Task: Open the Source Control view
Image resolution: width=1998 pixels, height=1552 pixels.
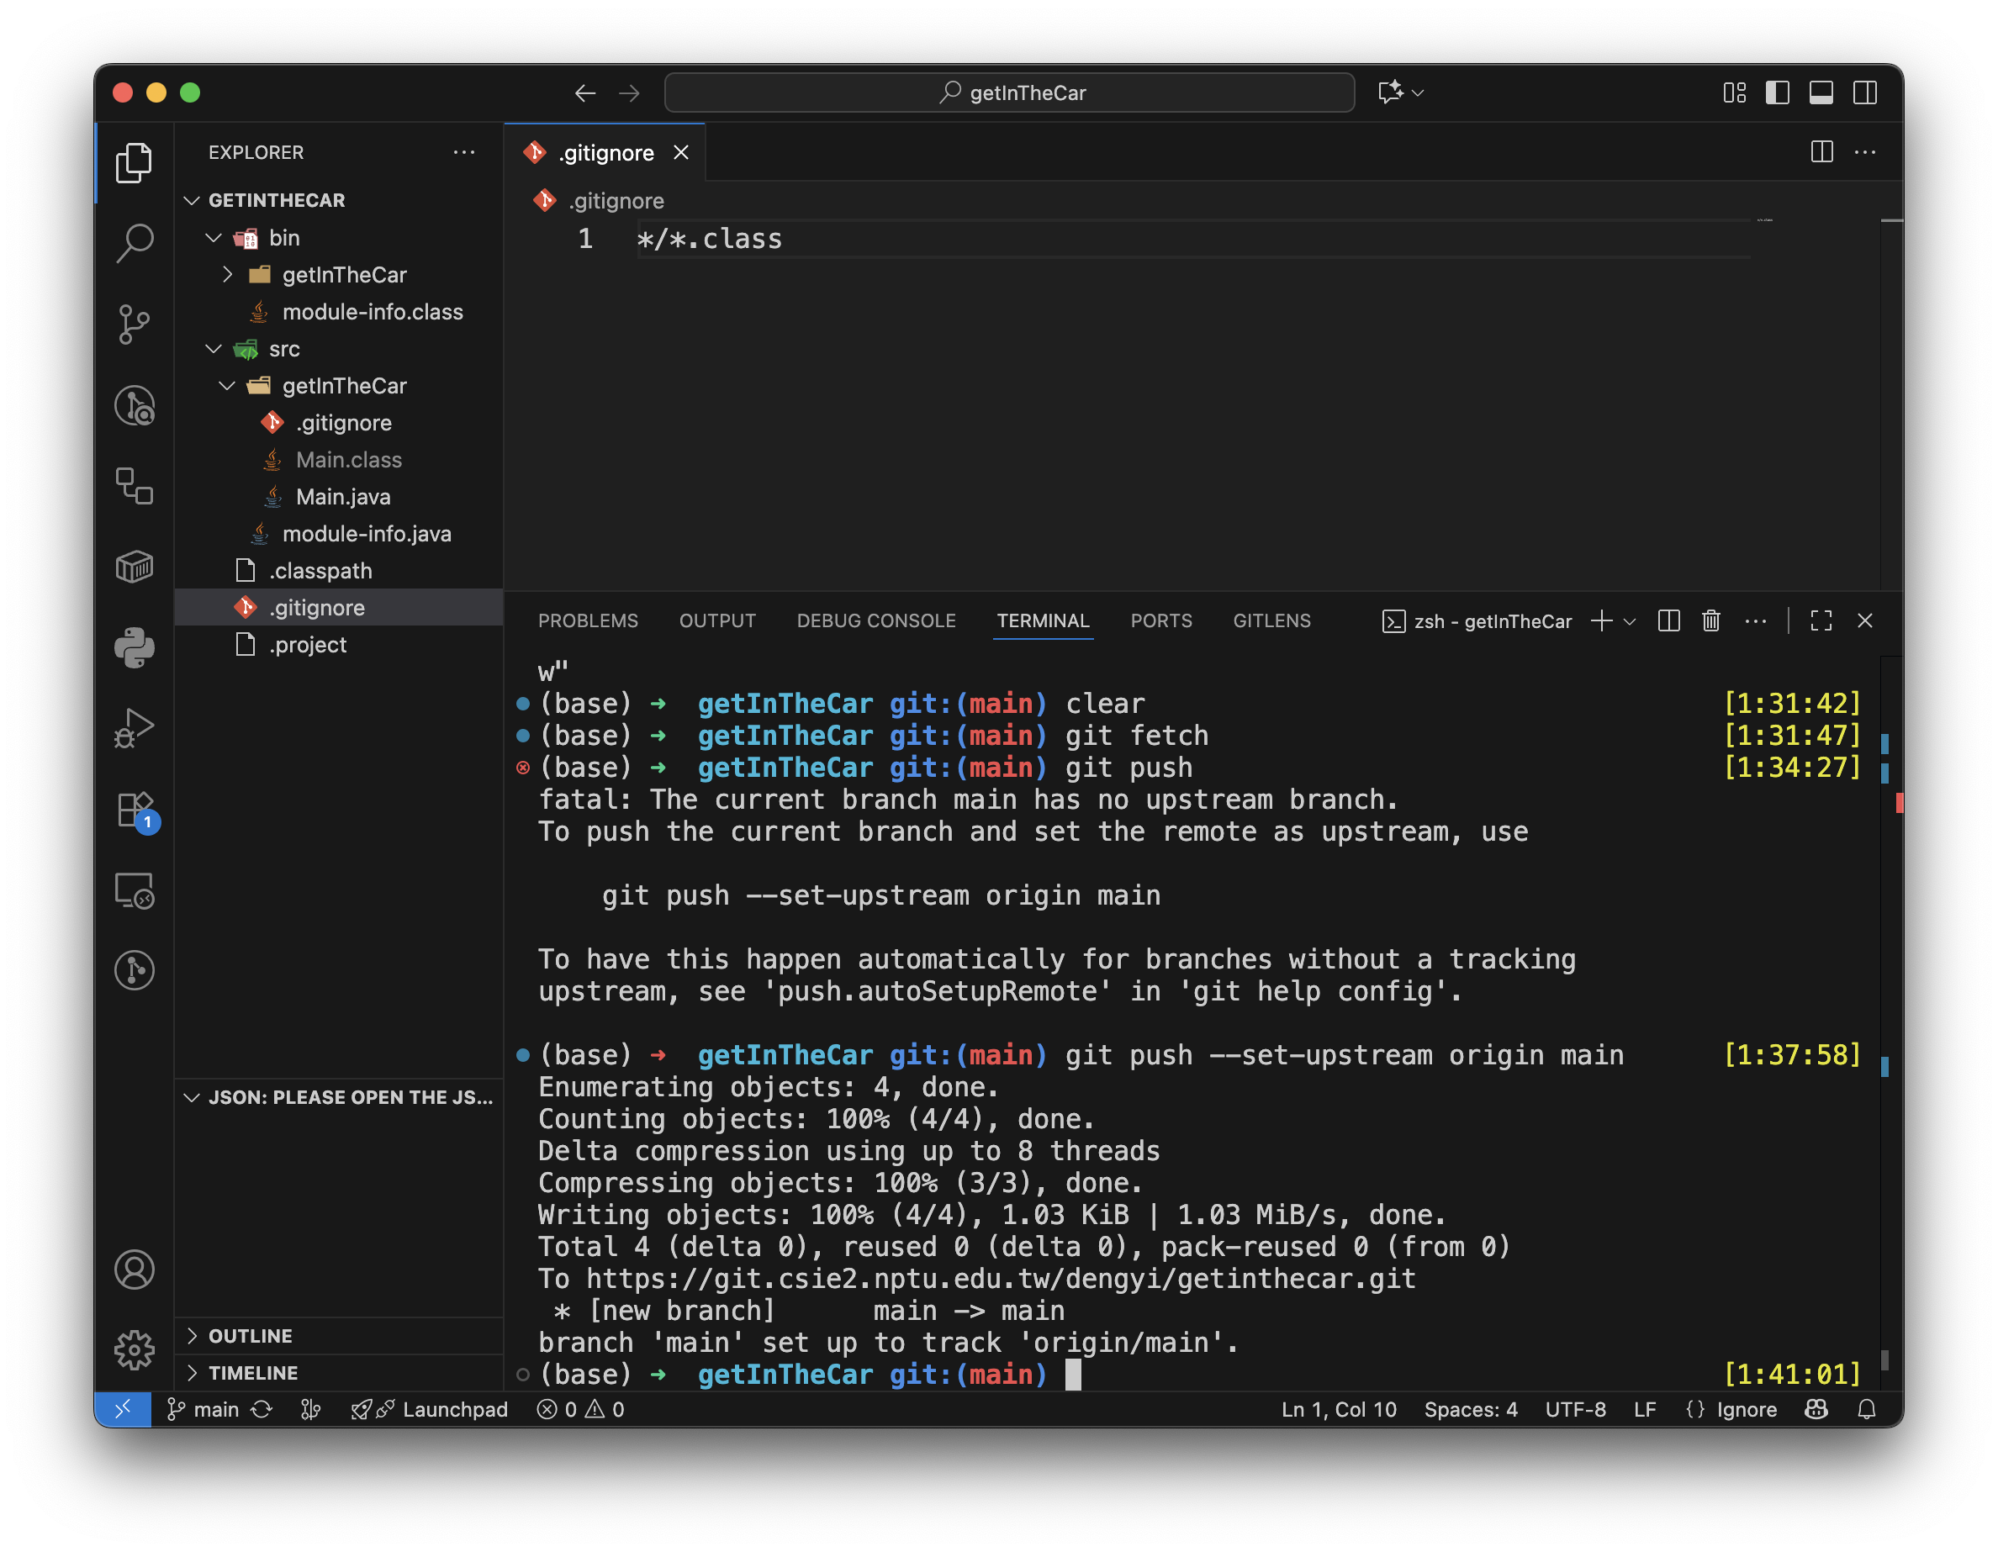Action: tap(135, 324)
